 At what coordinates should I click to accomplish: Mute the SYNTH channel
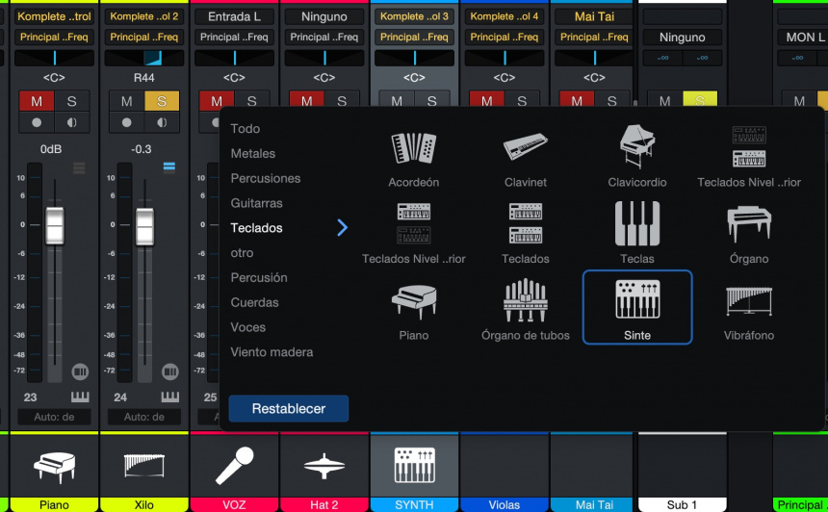[x=397, y=100]
